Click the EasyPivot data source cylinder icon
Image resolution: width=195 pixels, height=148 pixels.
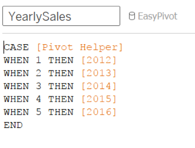(x=132, y=16)
